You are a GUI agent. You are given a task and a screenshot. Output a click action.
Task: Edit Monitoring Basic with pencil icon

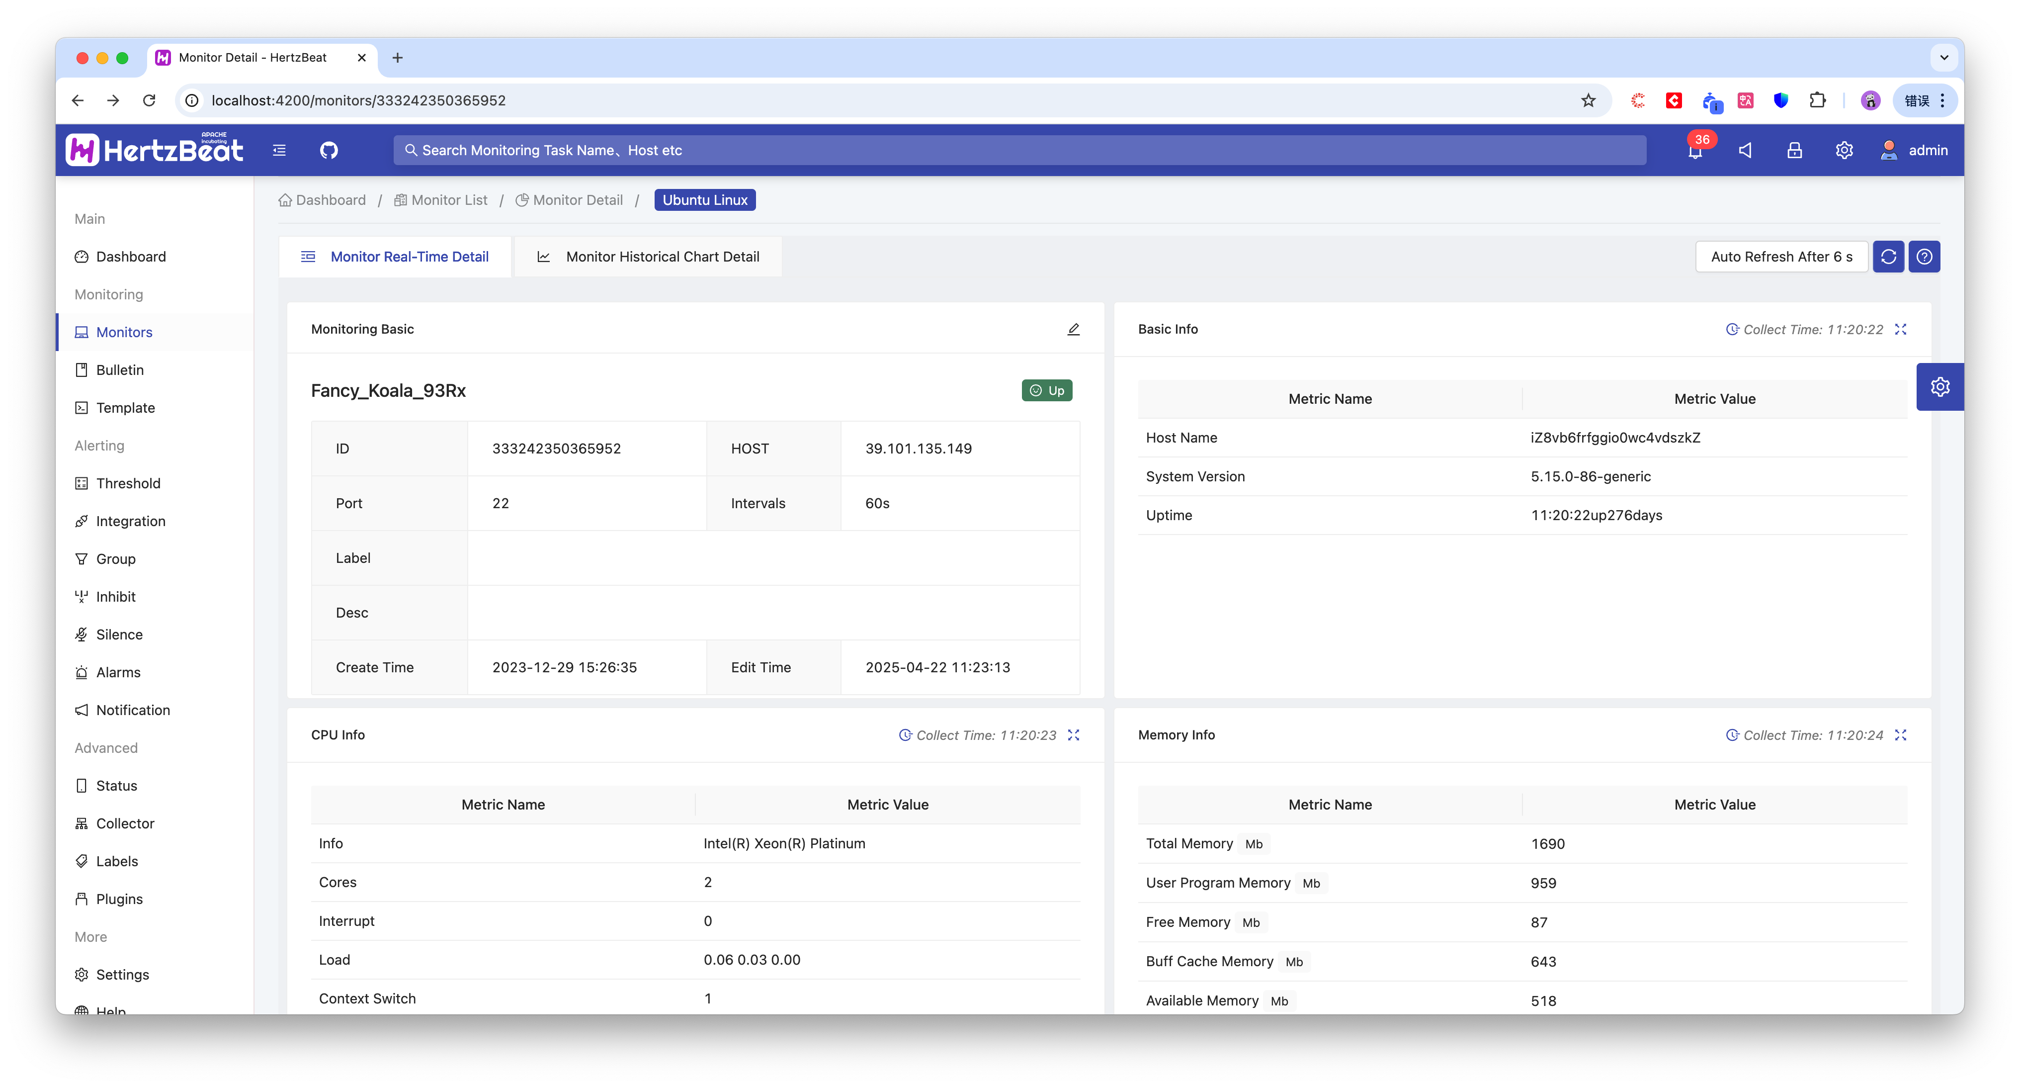point(1073,330)
